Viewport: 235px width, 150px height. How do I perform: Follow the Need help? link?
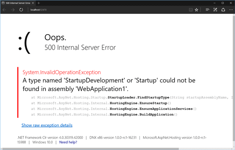pos(68,142)
